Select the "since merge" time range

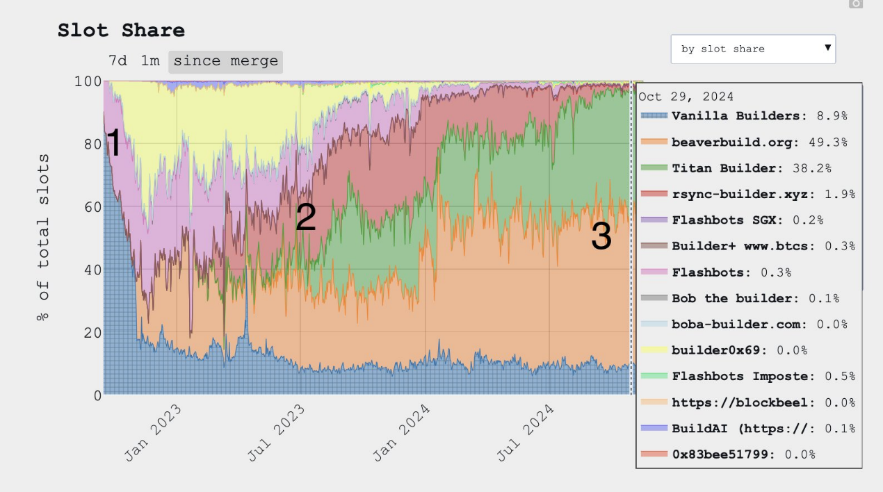point(225,61)
